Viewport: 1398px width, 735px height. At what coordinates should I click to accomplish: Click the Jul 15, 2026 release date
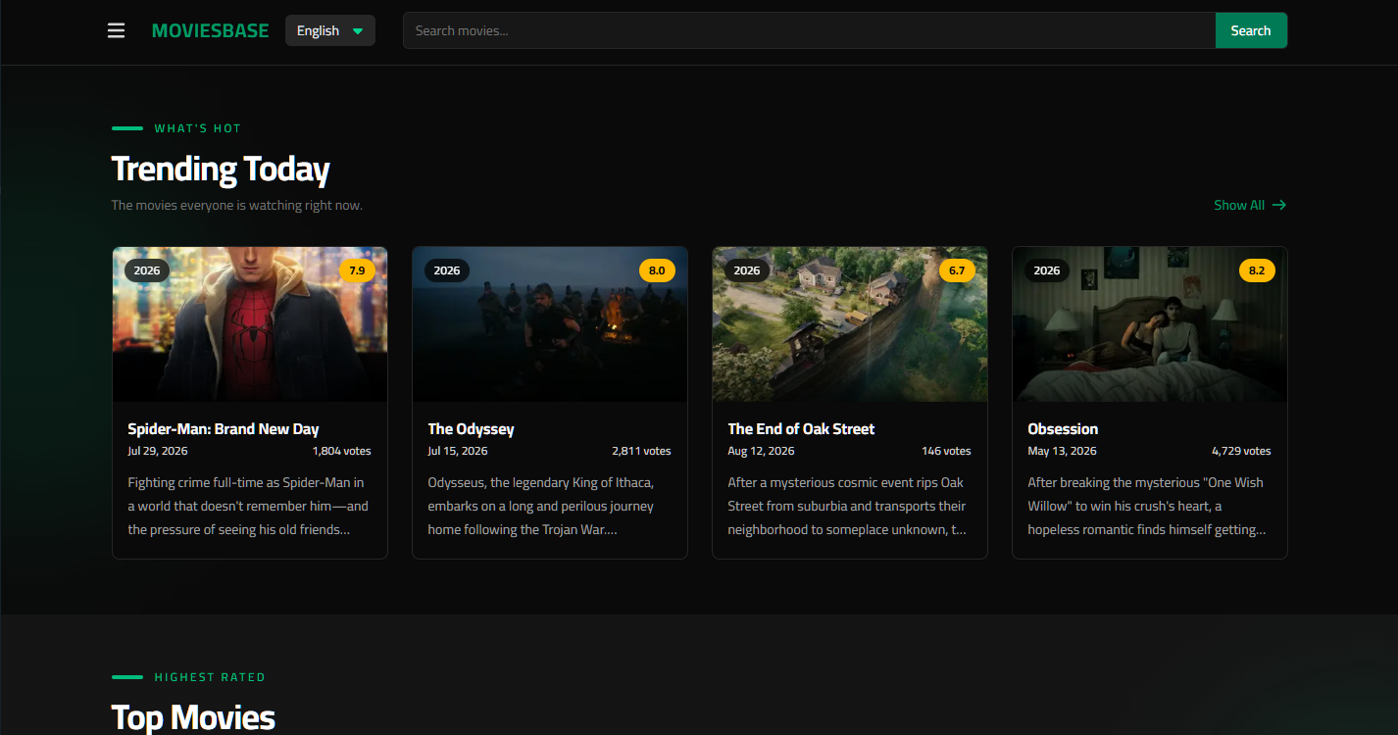tap(458, 451)
